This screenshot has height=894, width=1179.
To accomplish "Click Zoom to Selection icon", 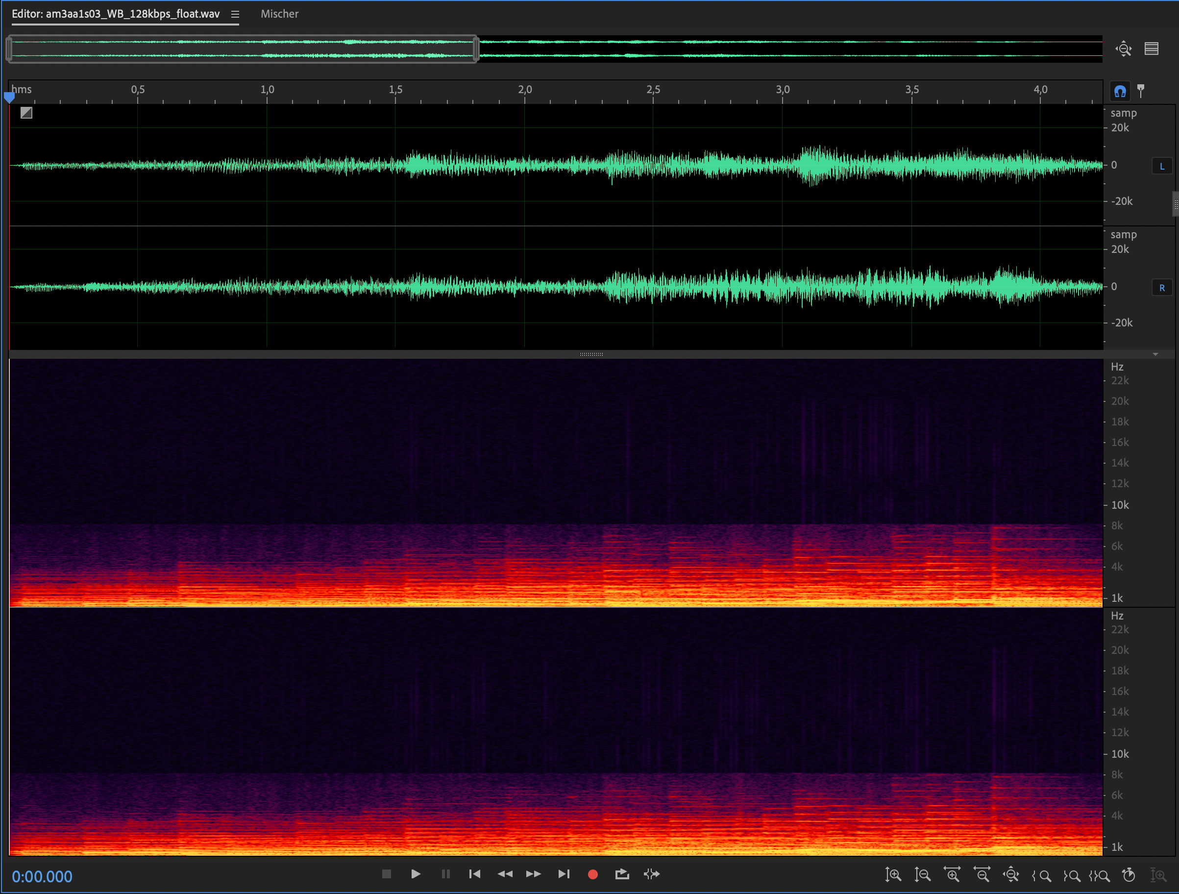I will [1099, 875].
